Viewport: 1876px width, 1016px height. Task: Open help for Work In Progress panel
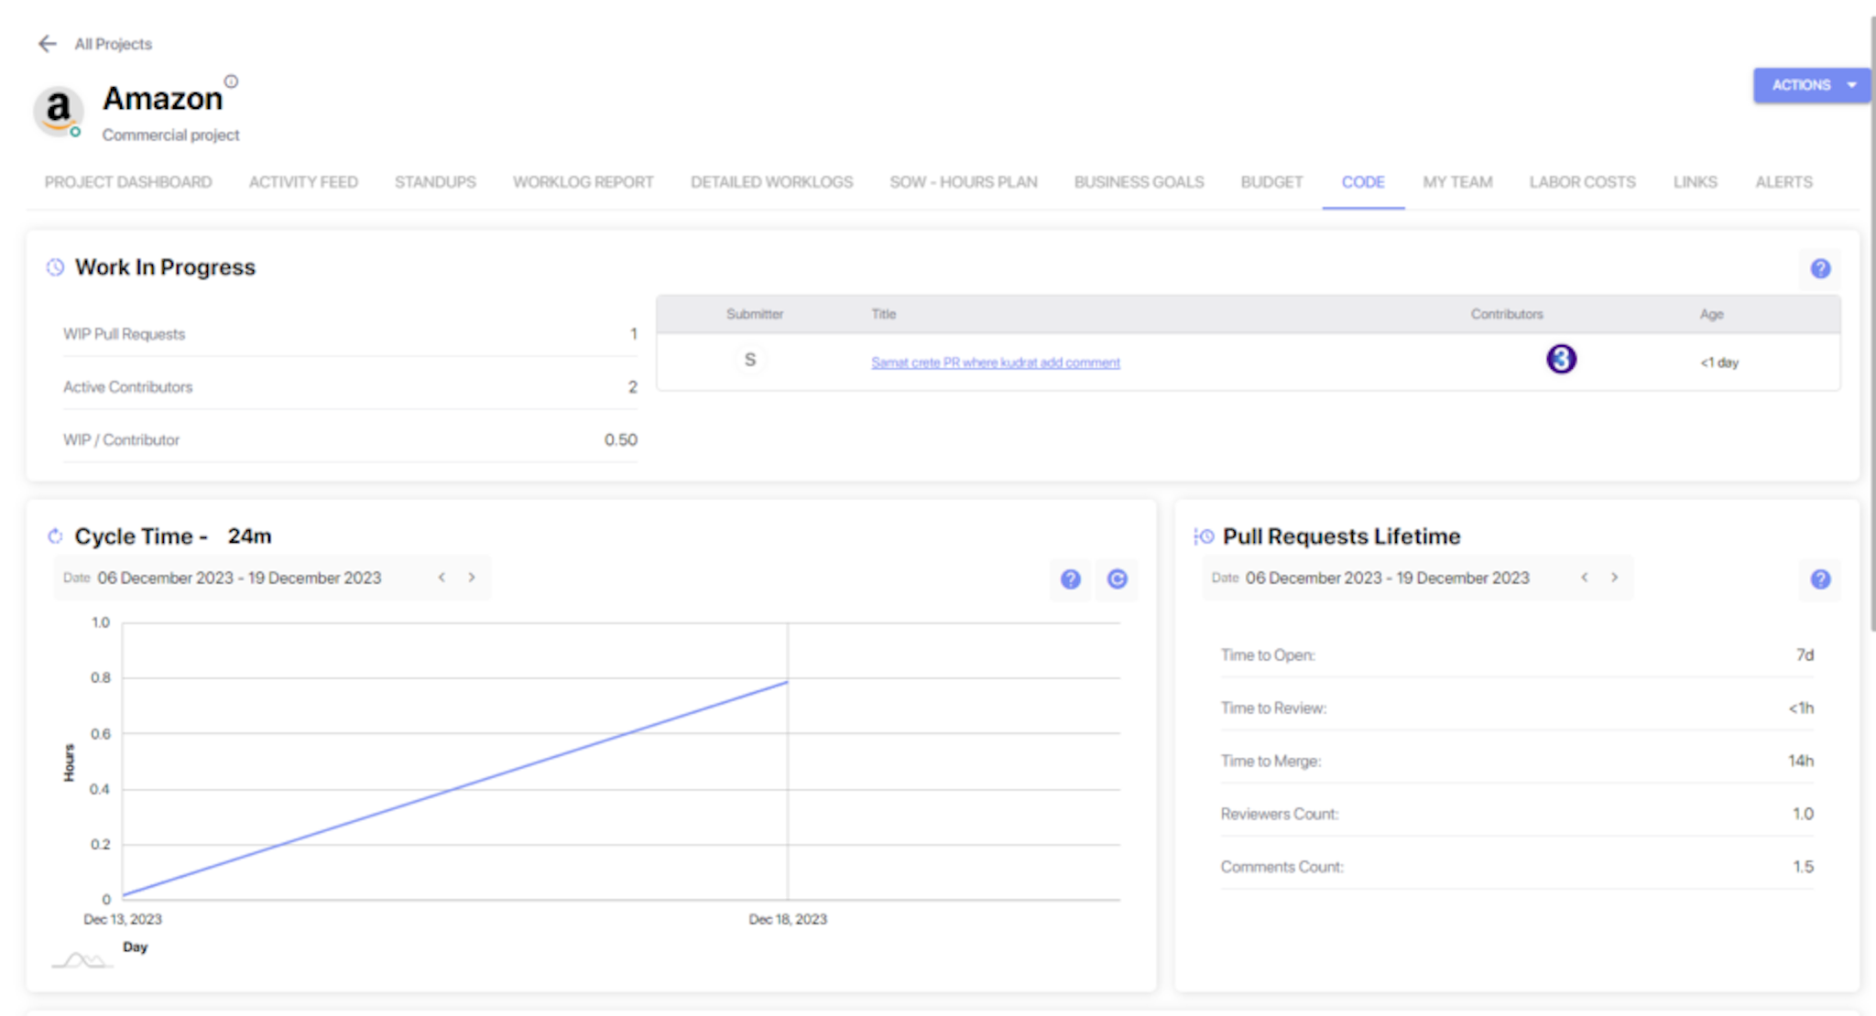(x=1820, y=268)
